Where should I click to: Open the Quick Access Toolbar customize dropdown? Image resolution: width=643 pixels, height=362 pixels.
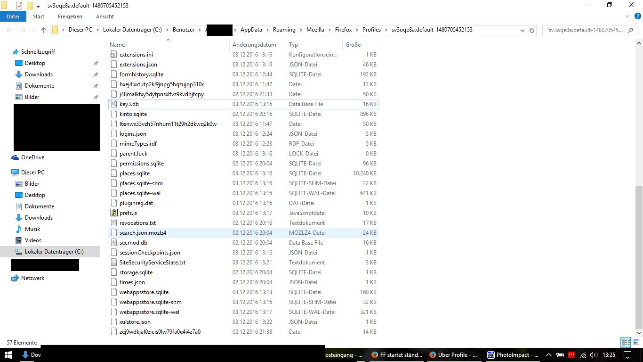(x=38, y=6)
